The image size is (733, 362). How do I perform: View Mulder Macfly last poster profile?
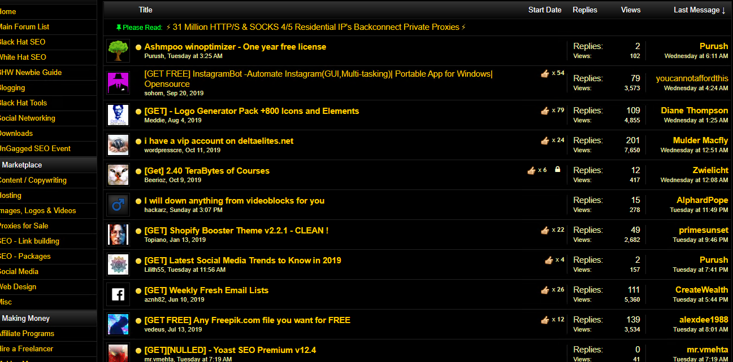coord(701,140)
